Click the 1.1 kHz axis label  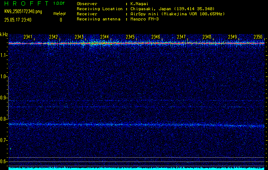(3, 55)
